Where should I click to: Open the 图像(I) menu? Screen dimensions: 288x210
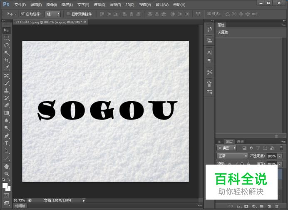(x=52, y=5)
